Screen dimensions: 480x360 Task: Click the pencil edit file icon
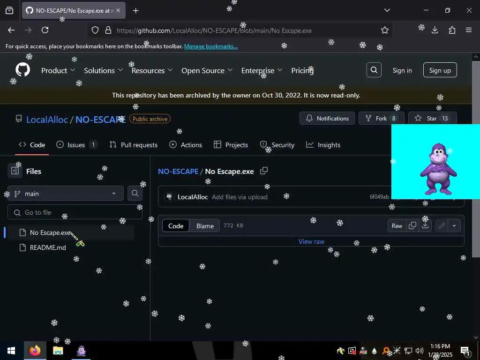(x=442, y=225)
